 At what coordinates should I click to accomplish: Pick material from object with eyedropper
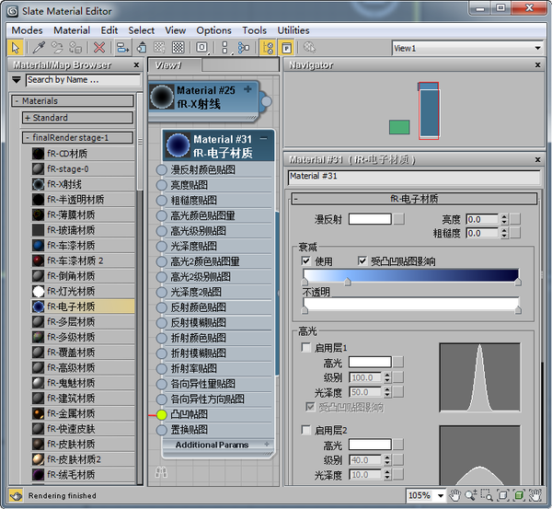point(38,47)
